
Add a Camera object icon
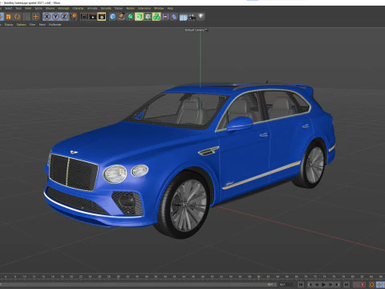pos(192,17)
